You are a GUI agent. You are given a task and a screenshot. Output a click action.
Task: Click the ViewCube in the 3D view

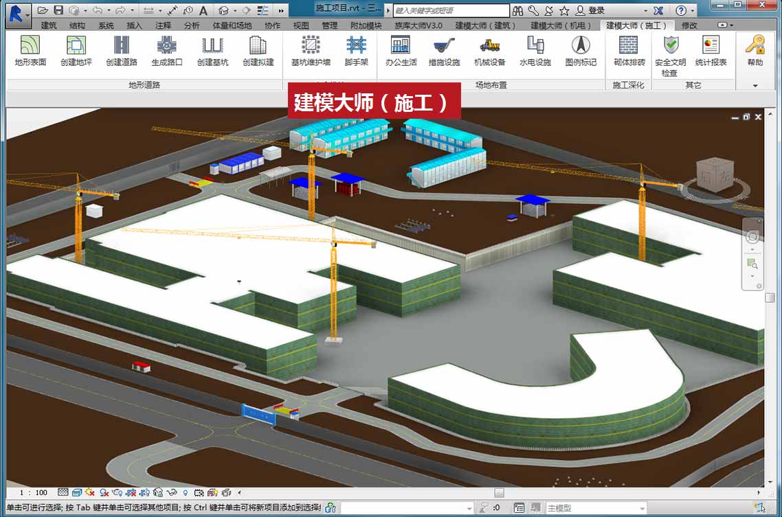click(x=715, y=176)
